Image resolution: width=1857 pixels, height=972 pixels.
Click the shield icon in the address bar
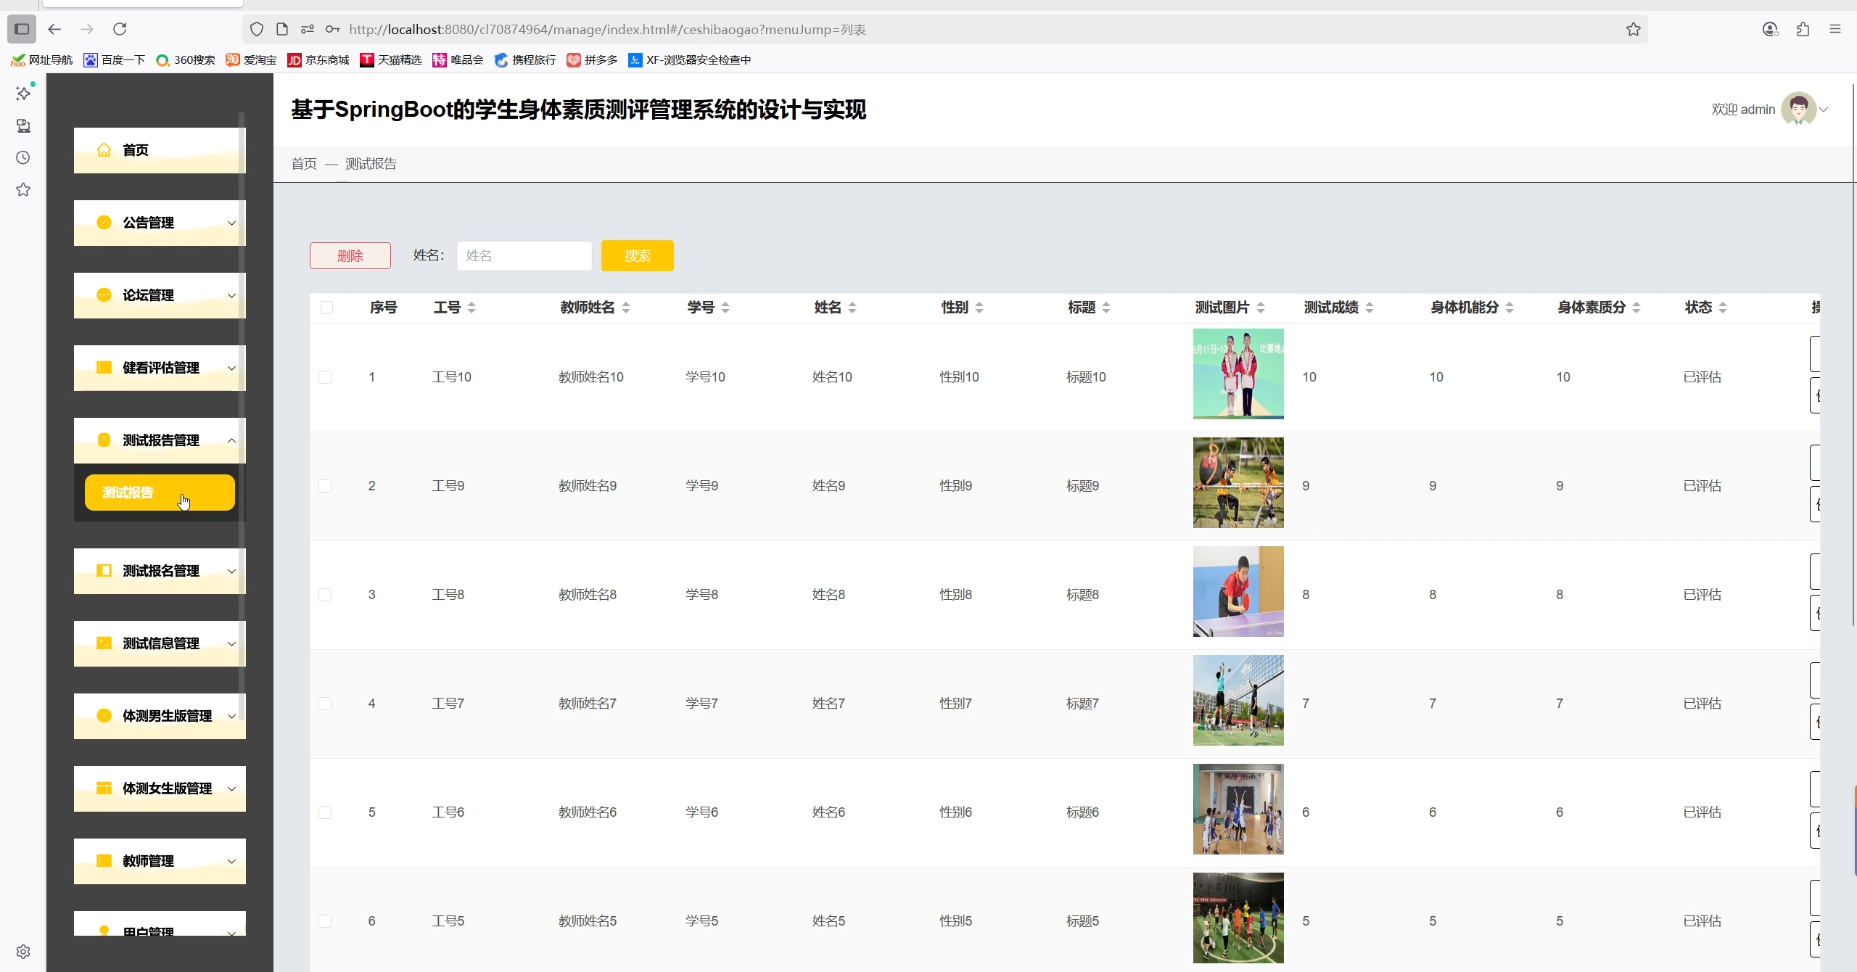(257, 29)
